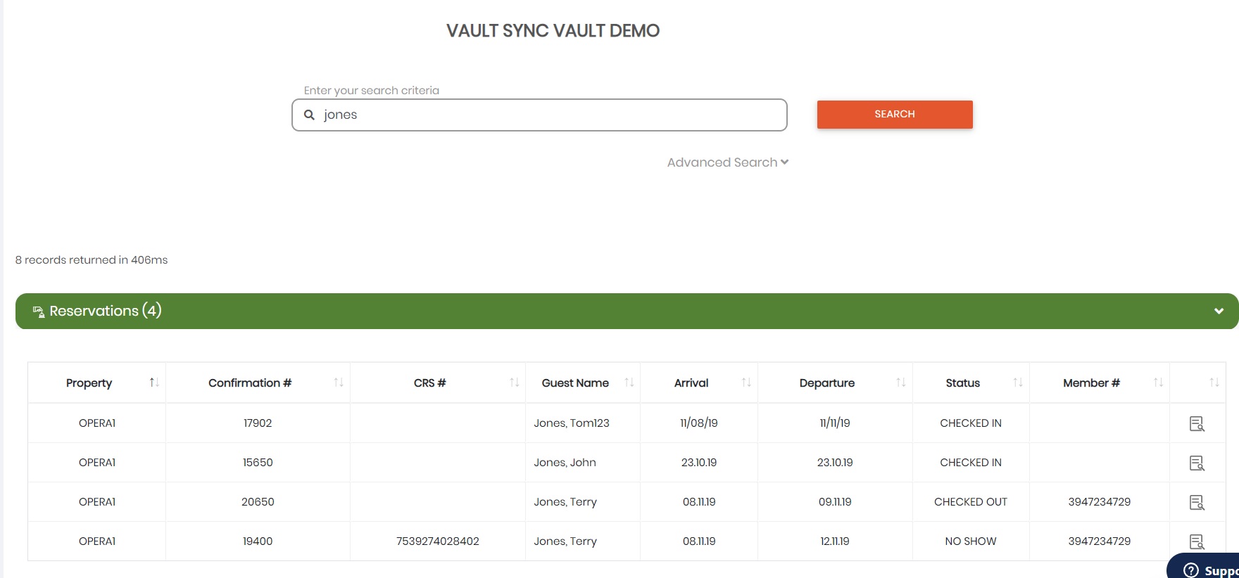The height and width of the screenshot is (578, 1239).
Task: Click departure date 09.11.19
Action: coord(835,502)
